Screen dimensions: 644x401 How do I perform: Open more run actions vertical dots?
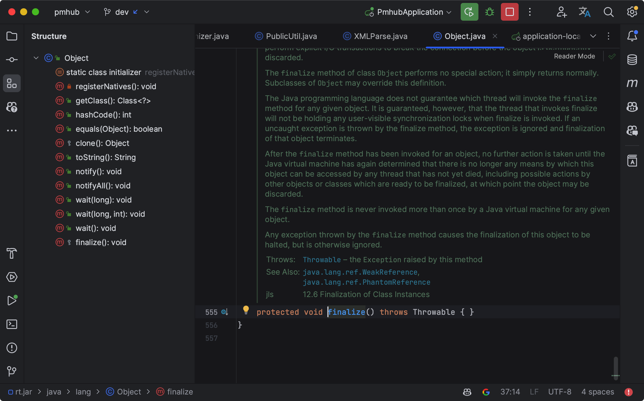[x=530, y=12]
